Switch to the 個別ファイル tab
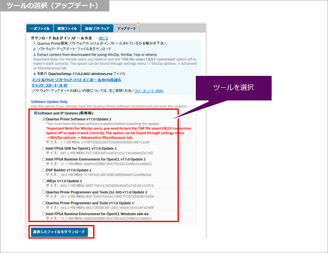This screenshot has width=328, height=253. coord(67,28)
